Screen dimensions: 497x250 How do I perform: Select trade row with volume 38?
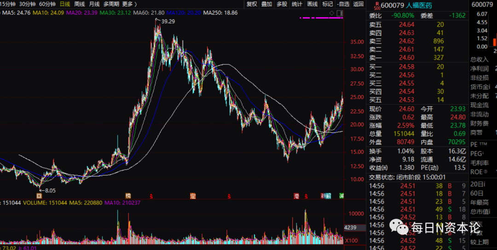(418, 186)
